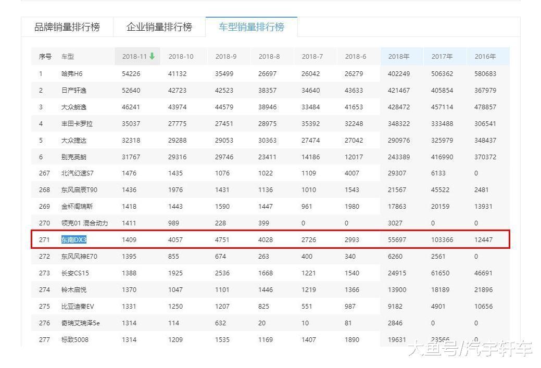Open the 领克01 混合动力 model link
This screenshot has width=541, height=368.
click(84, 223)
